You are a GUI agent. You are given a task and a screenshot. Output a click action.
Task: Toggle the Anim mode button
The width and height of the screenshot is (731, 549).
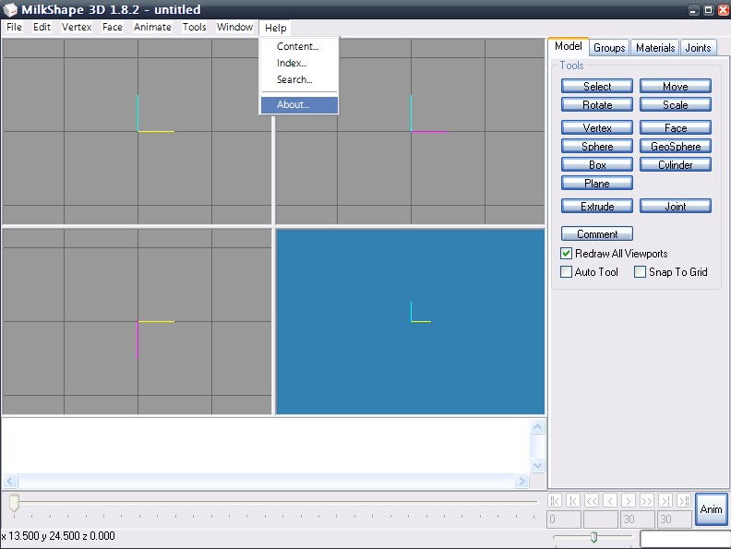pos(711,509)
